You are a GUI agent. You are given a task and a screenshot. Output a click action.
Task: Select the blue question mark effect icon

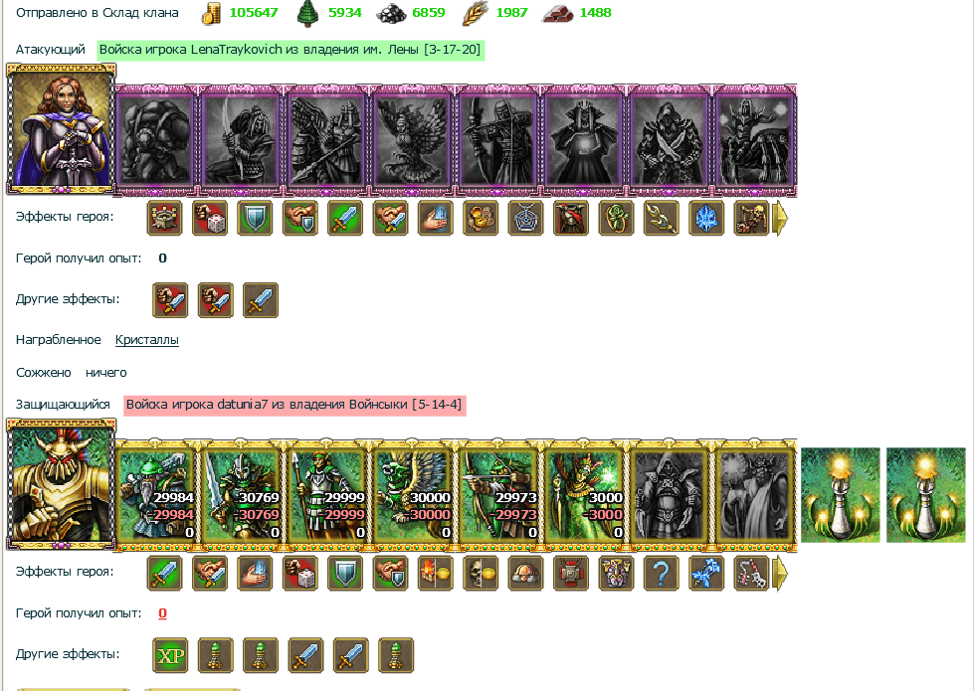661,574
